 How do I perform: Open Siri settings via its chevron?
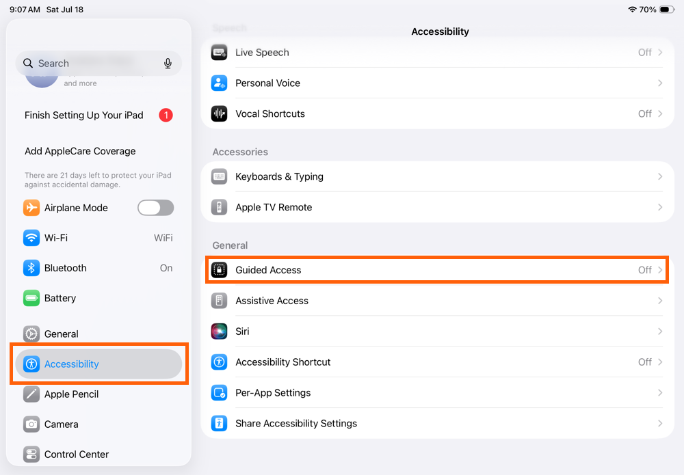660,331
